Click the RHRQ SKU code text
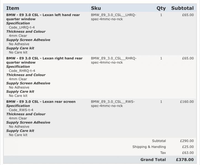This screenshot has height=165, width=200. [114, 61]
